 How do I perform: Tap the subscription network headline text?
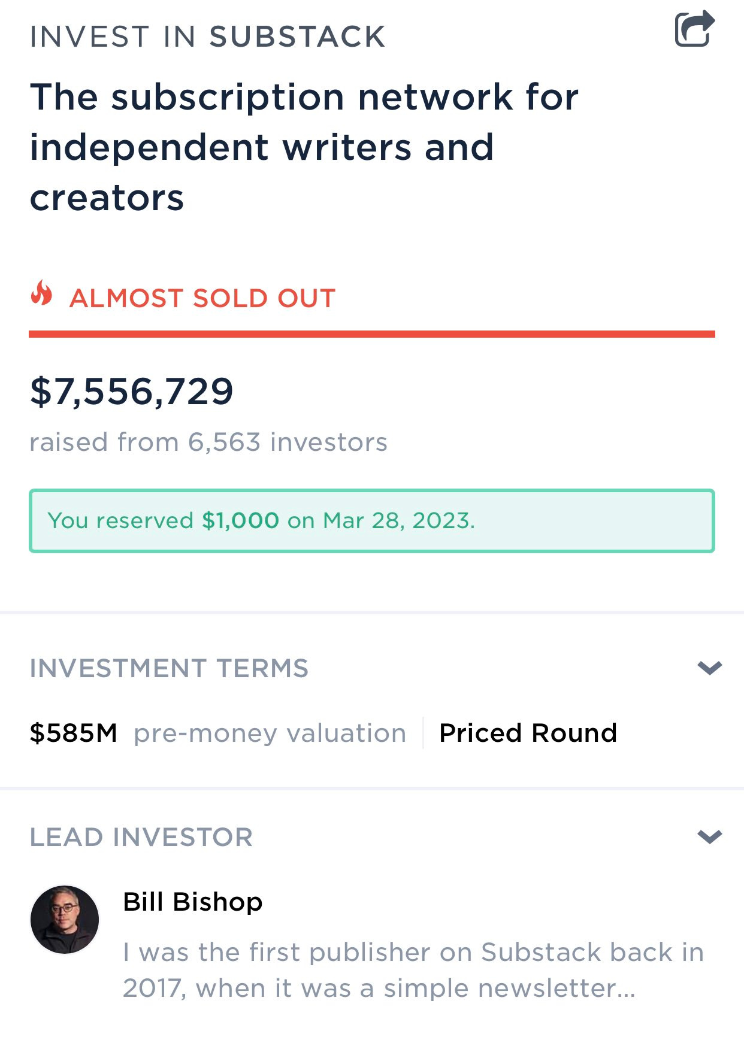click(304, 147)
